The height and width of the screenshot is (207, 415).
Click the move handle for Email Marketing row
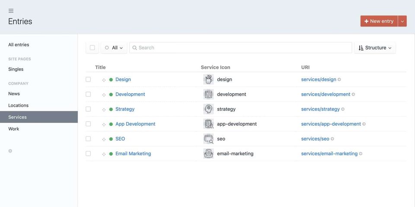click(x=104, y=154)
